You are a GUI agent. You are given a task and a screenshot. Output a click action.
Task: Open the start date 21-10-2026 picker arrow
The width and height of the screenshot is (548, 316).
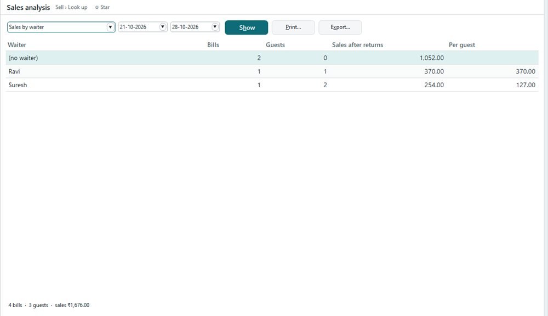tap(163, 27)
